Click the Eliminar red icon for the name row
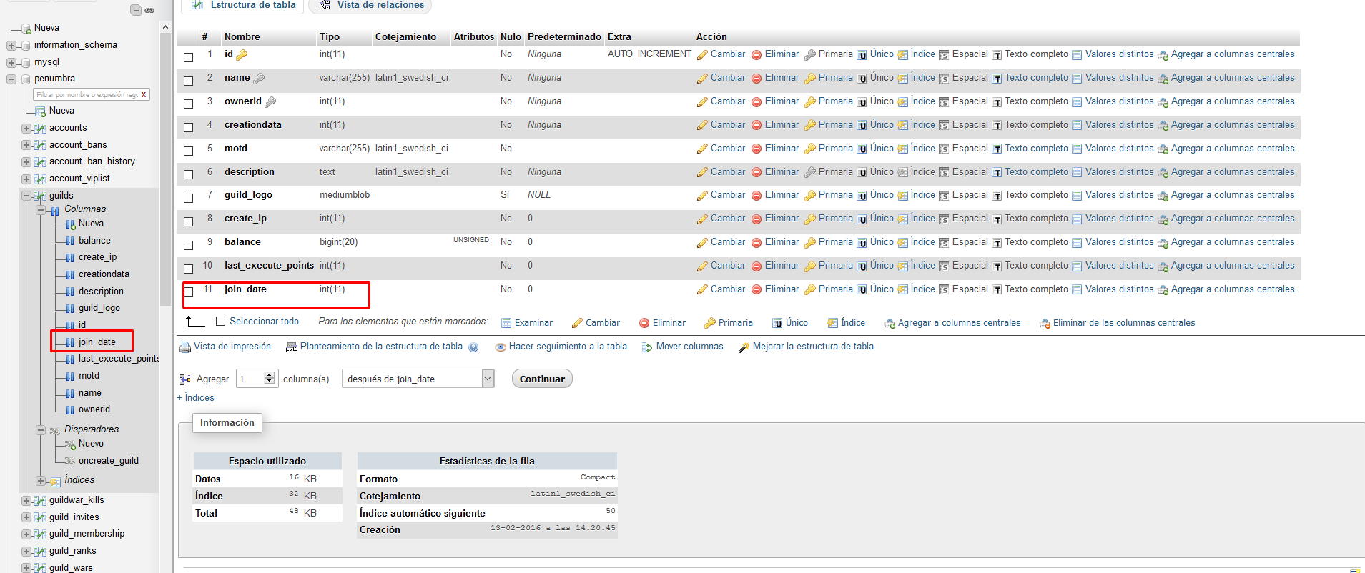Image resolution: width=1365 pixels, height=573 pixels. tap(757, 79)
